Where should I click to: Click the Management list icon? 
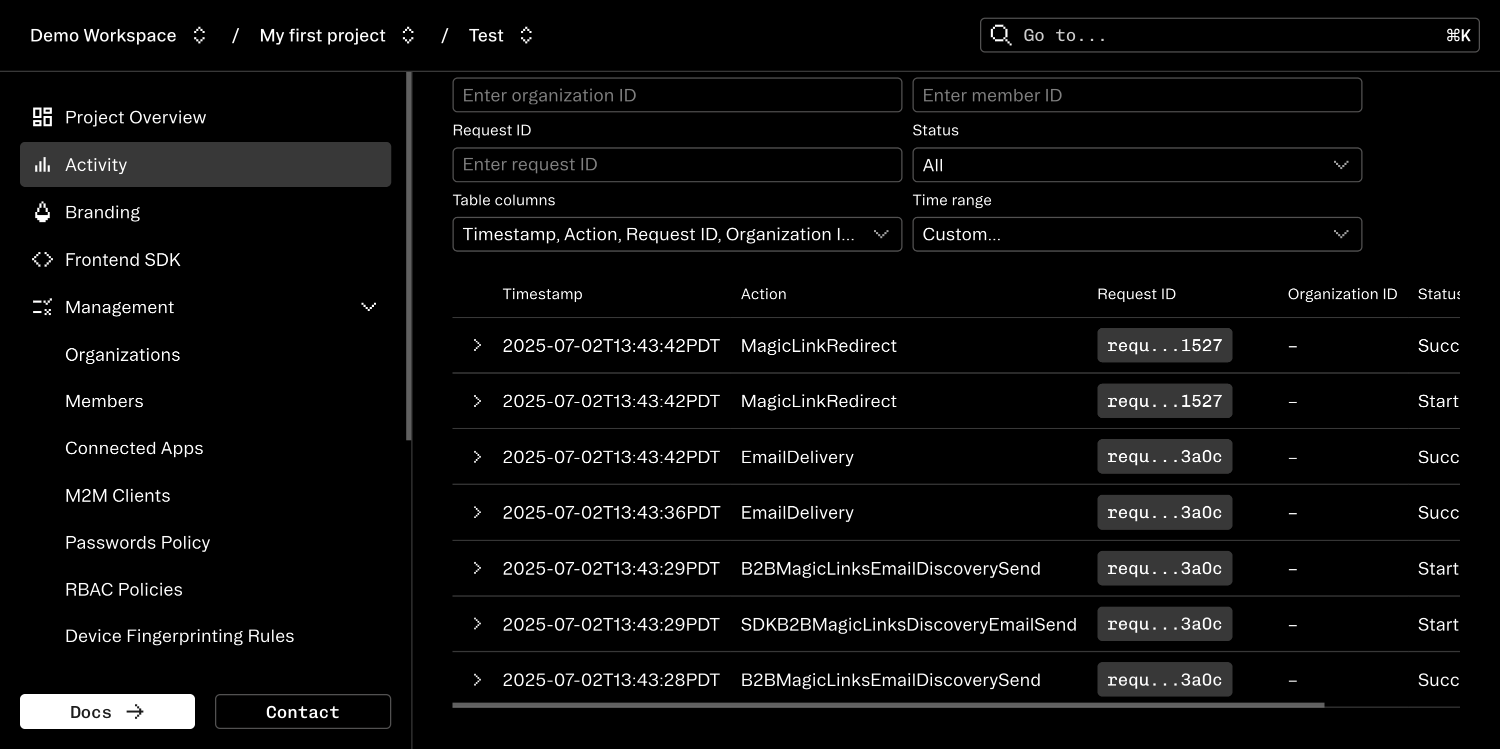[x=42, y=307]
